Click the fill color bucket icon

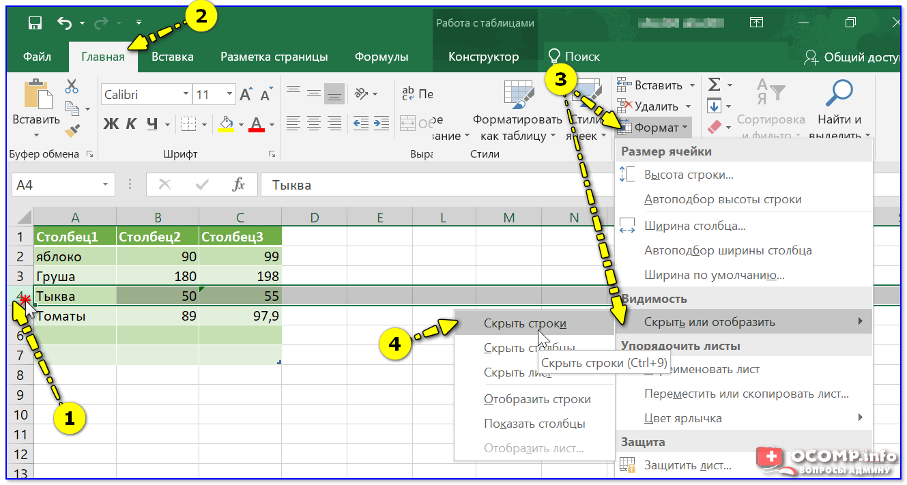coord(226,124)
